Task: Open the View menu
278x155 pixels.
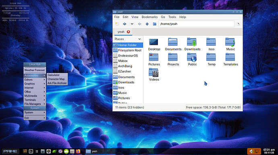Action: pos(135,17)
